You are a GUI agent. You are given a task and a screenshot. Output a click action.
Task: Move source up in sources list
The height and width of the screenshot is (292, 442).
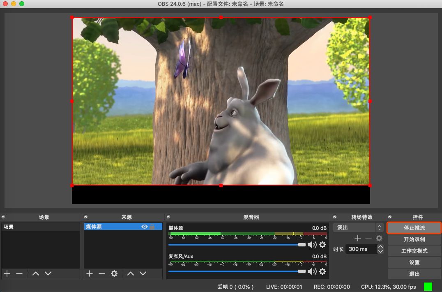click(x=131, y=273)
